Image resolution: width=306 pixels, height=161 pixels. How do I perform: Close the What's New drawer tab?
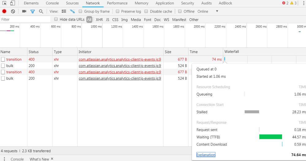[x=52, y=159]
